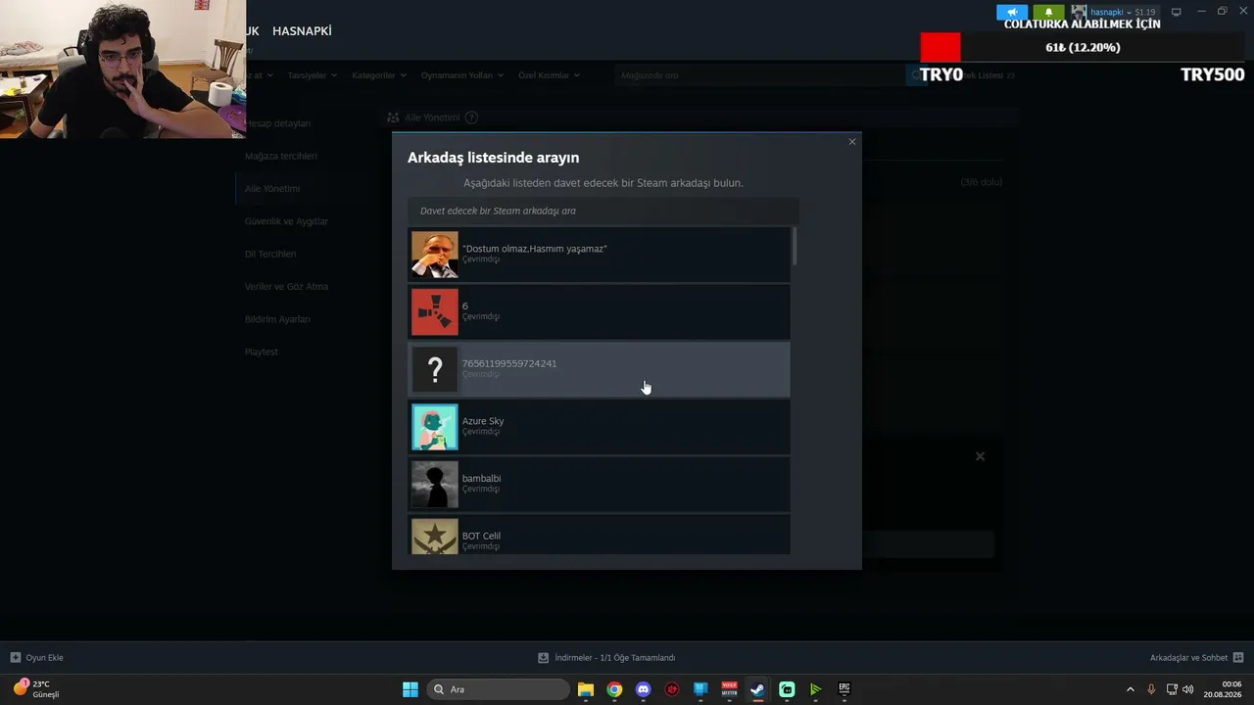Select the friend named 6
This screenshot has height=705, width=1254.
599,312
